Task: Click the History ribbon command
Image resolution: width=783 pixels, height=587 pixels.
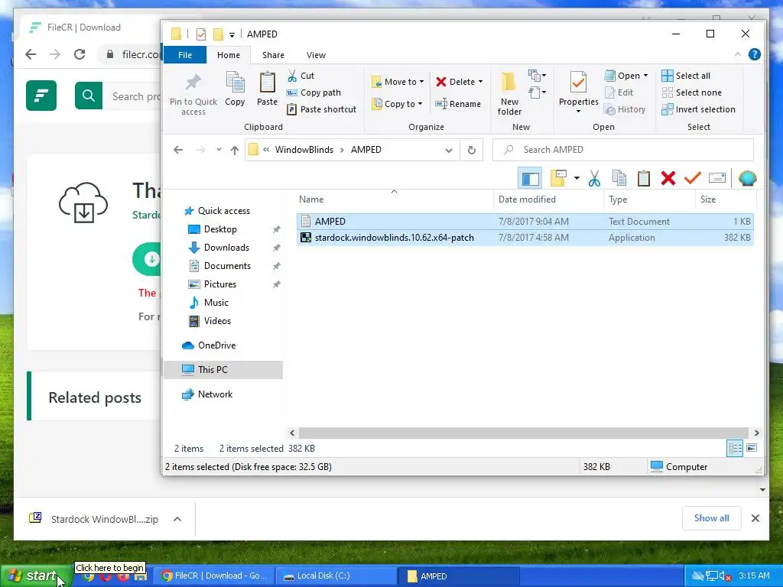Action: click(x=625, y=109)
